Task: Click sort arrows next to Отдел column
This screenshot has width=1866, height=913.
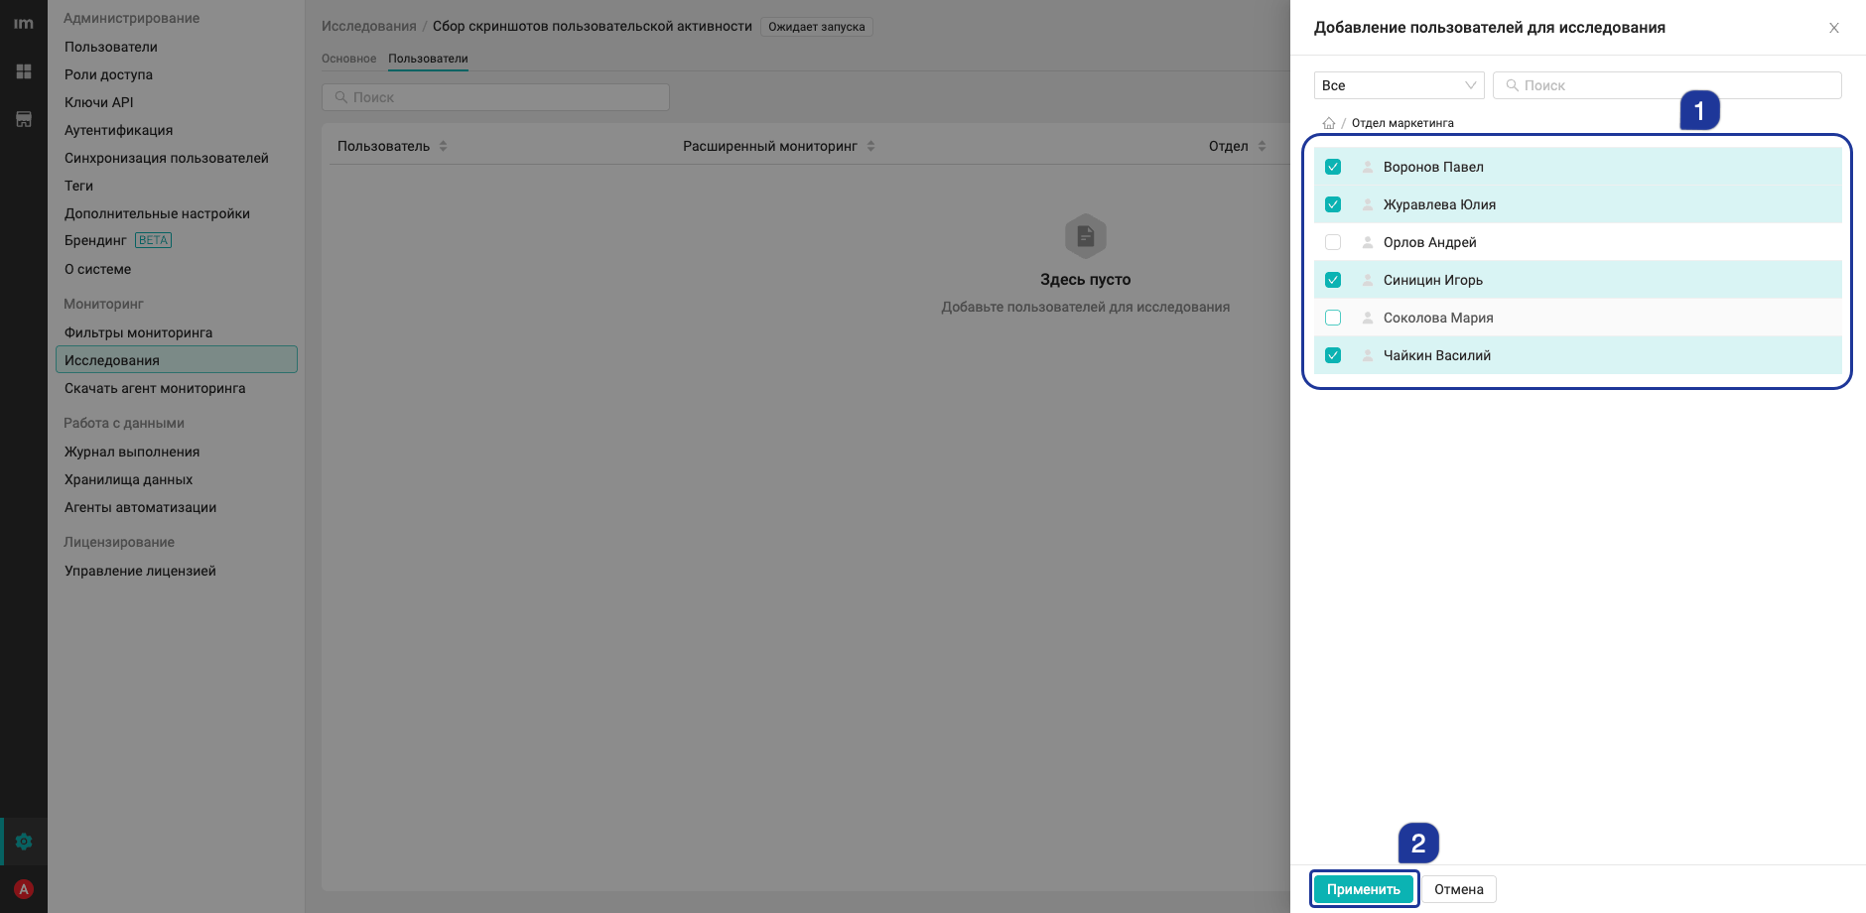Action: pos(1262,146)
